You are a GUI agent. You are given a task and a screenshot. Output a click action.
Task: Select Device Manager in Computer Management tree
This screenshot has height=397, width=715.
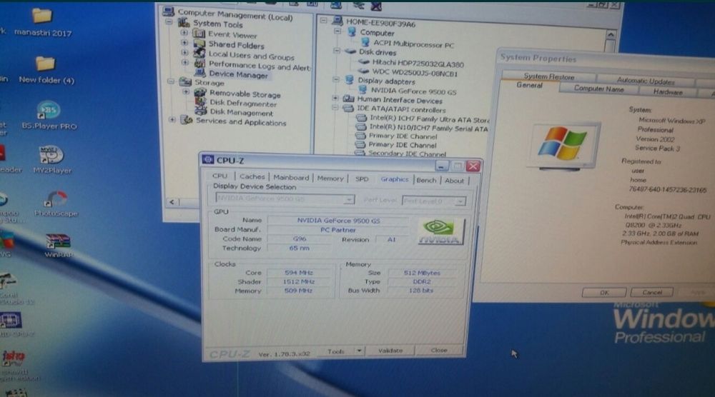point(238,74)
